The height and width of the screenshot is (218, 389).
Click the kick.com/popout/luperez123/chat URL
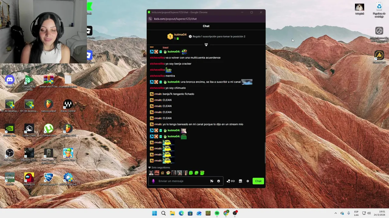point(175,19)
